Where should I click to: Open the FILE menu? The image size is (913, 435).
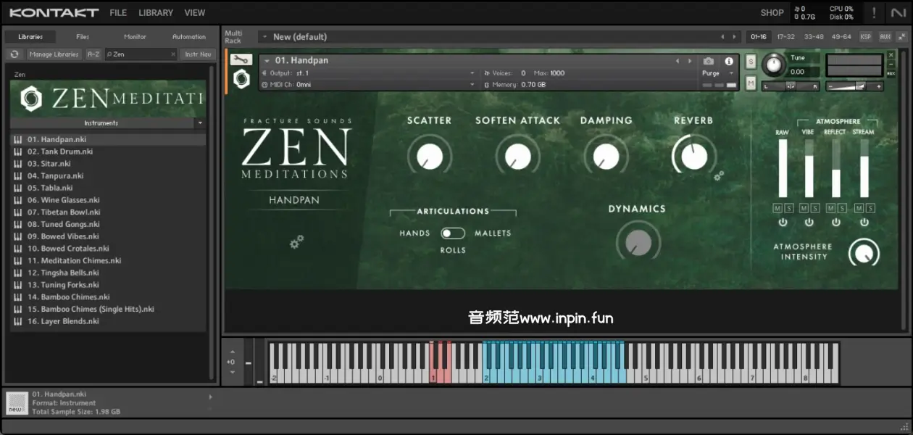118,12
